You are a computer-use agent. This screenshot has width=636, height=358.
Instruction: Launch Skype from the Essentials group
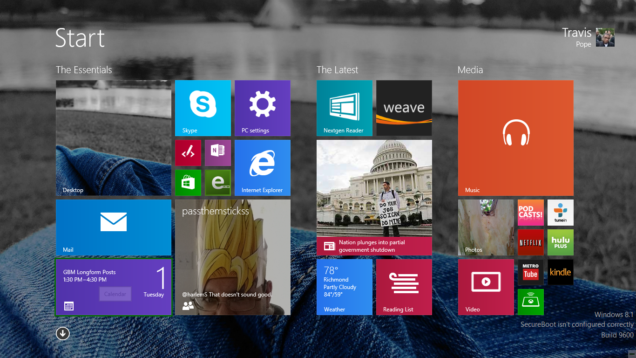click(x=203, y=108)
